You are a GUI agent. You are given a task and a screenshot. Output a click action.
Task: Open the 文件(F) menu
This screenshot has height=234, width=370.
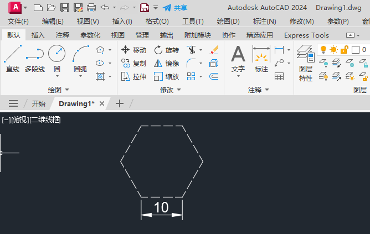click(x=18, y=22)
